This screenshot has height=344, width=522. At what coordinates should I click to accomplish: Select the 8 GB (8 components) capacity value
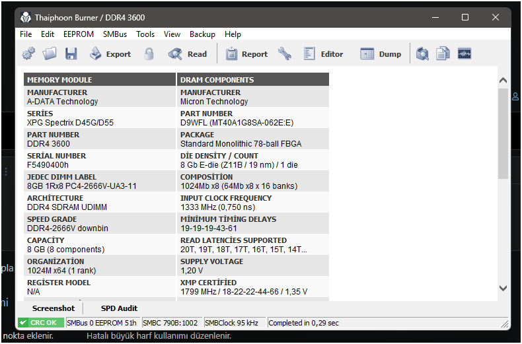click(66, 250)
